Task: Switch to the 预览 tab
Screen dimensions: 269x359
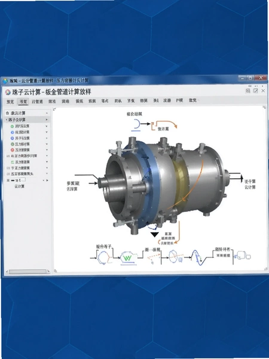Action: (x=10, y=102)
